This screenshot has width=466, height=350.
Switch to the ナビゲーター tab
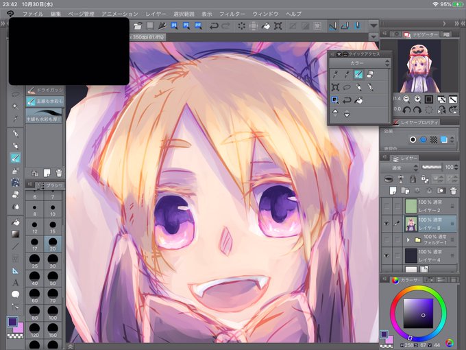[421, 34]
